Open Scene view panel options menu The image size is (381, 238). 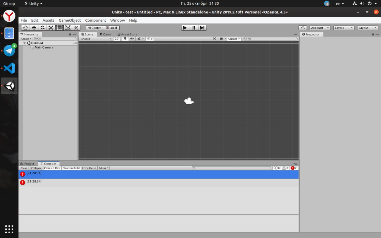(296, 35)
